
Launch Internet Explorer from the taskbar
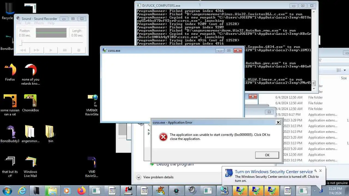point(22,191)
